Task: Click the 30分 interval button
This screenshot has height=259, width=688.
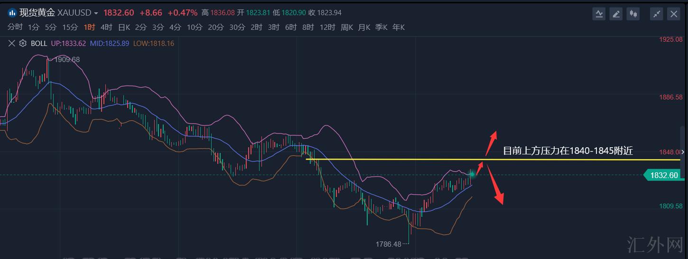Action: (x=237, y=27)
